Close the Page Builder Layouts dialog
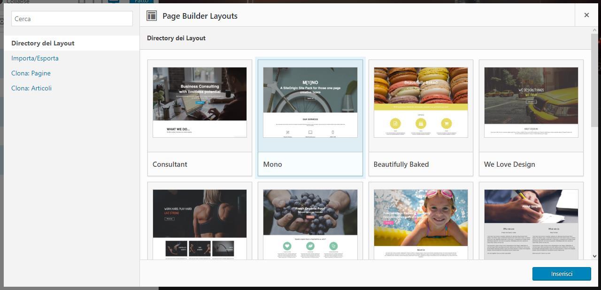Viewport: 601px width, 290px height. [586, 15]
